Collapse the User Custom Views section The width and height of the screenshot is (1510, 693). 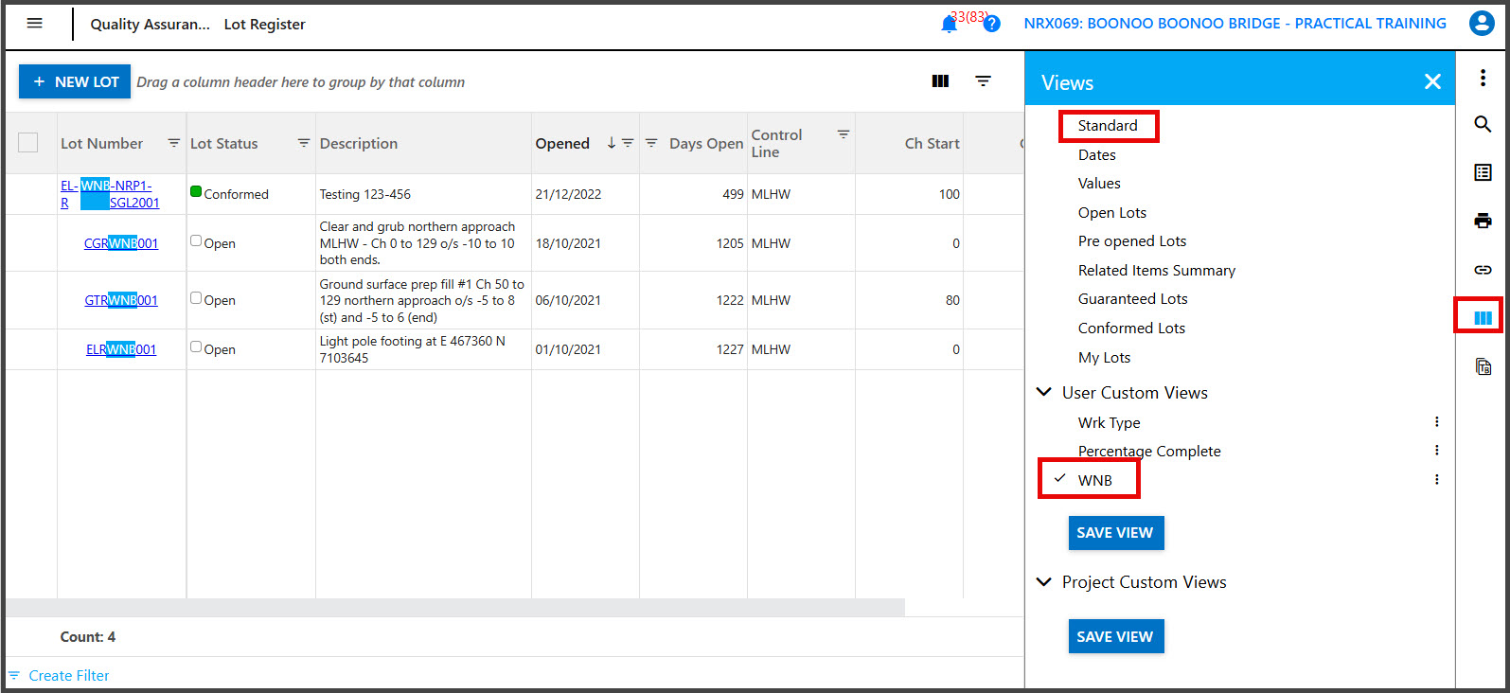pyautogui.click(x=1044, y=392)
